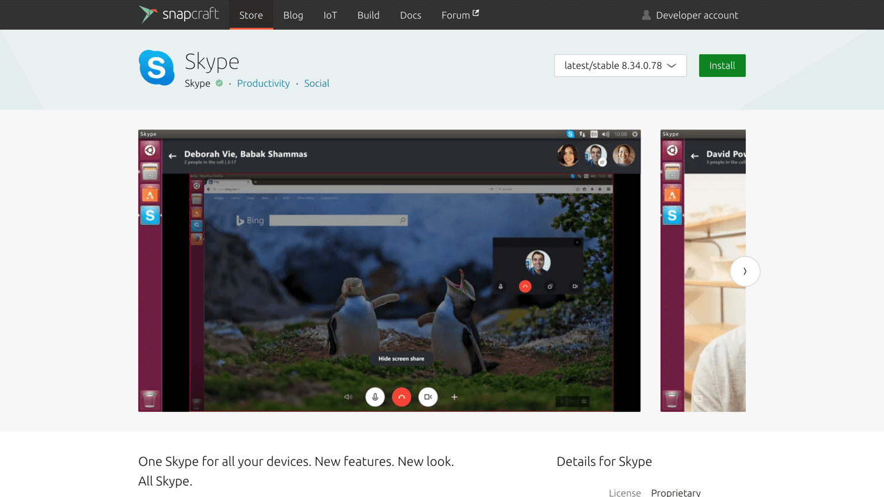The image size is (884, 497).
Task: Click the green Install button
Action: [722, 66]
